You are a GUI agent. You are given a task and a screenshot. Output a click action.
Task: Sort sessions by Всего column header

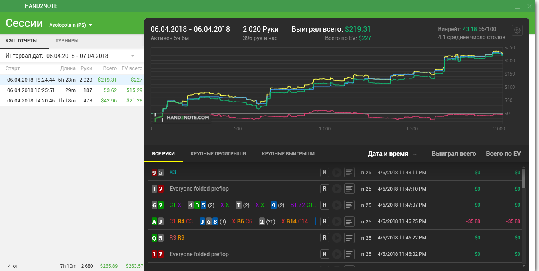click(x=110, y=68)
